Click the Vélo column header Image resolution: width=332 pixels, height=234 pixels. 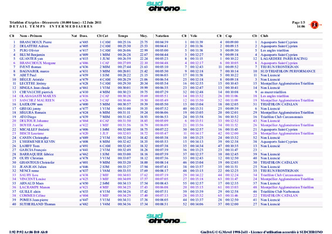194,36
